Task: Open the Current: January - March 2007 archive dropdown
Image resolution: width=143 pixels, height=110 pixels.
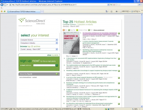Action: pyautogui.click(x=57, y=49)
